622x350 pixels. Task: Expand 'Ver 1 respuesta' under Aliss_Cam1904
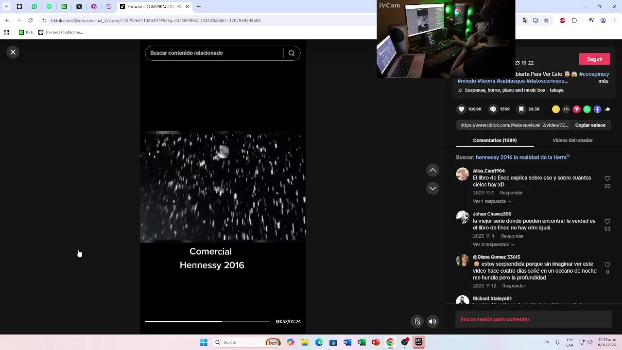492,201
